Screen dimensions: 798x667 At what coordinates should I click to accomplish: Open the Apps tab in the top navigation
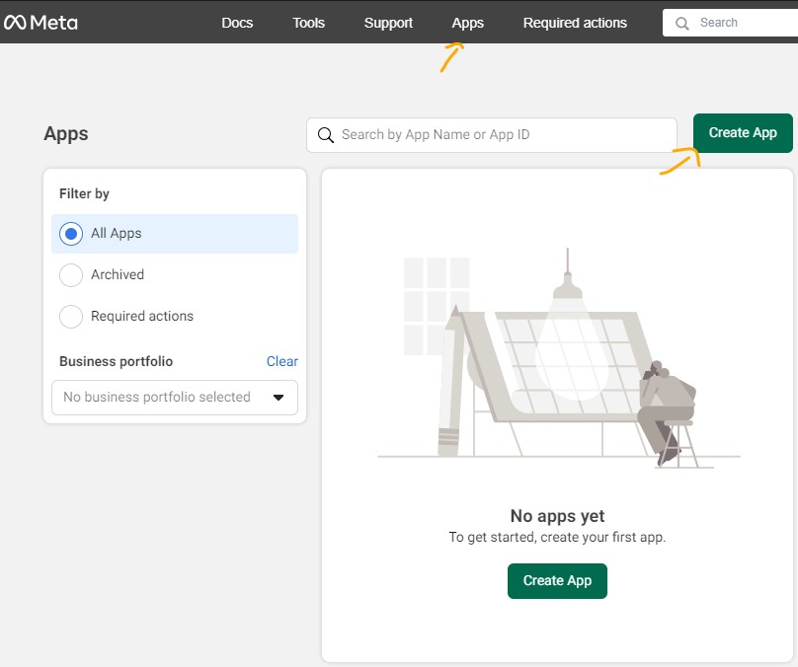pos(467,23)
